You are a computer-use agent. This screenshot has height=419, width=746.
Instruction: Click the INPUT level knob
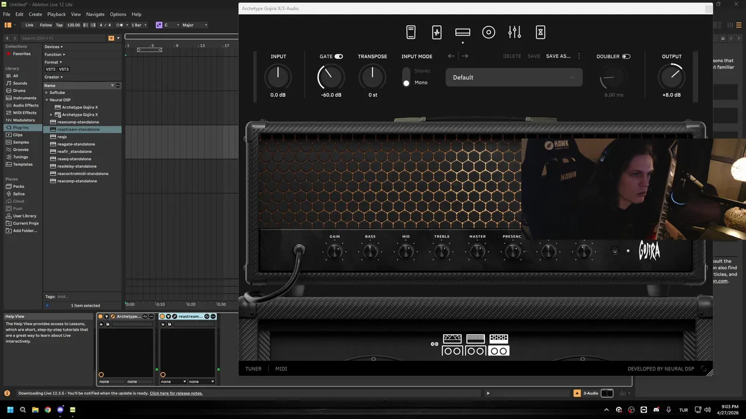(278, 77)
